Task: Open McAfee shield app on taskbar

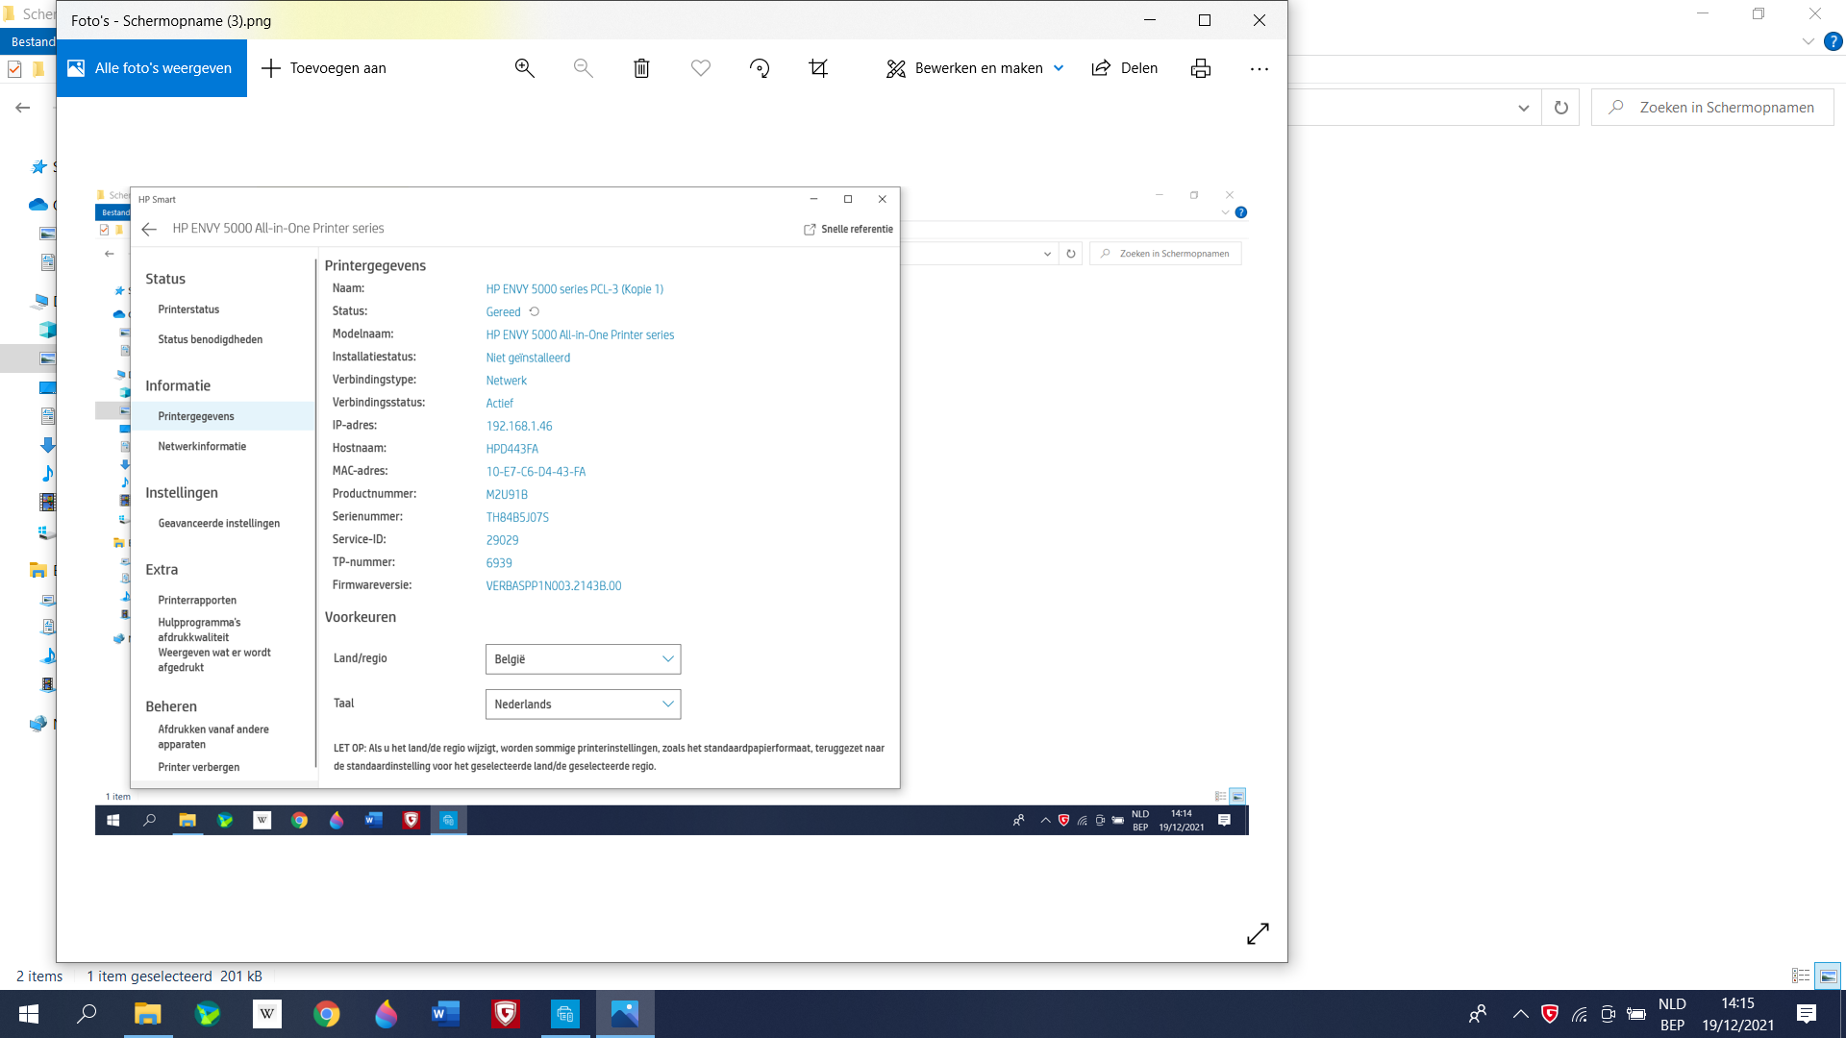Action: [506, 1014]
